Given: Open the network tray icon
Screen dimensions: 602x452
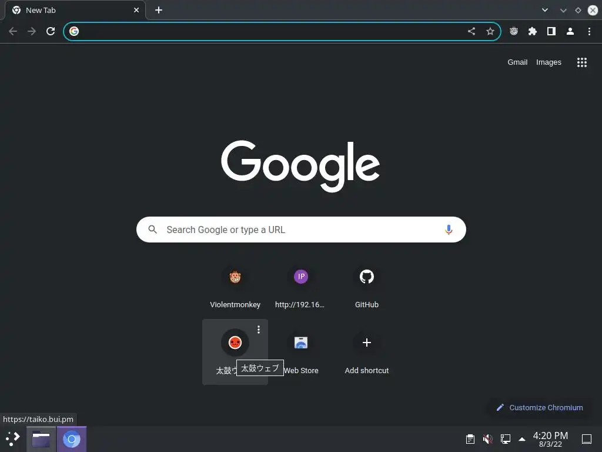Looking at the screenshot, I should click(x=506, y=439).
